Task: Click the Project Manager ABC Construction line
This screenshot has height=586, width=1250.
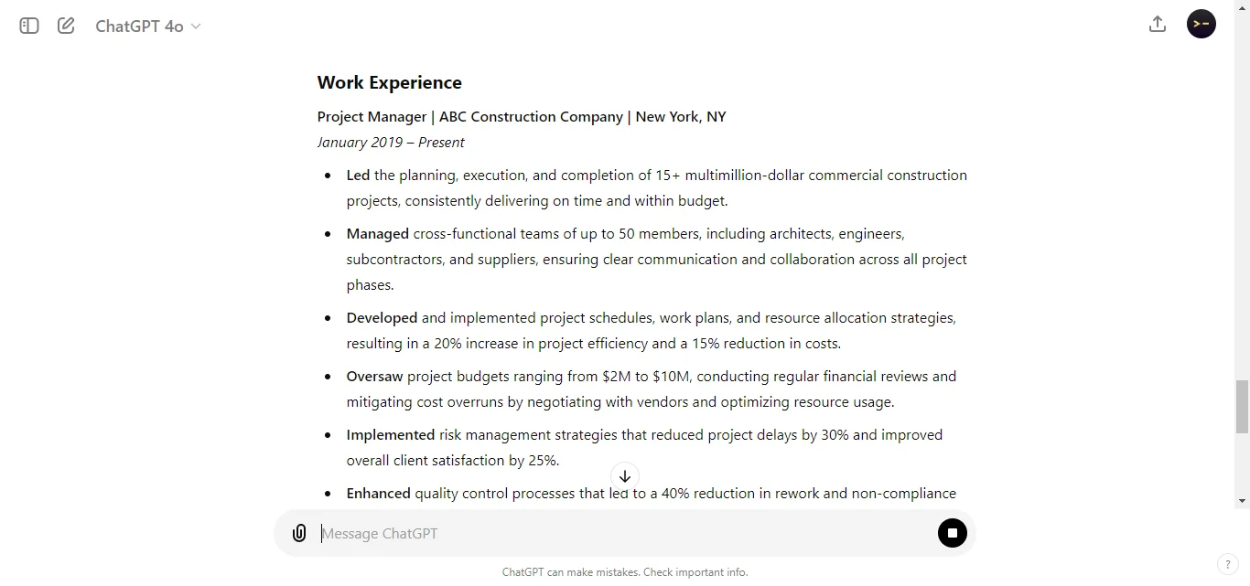Action: pos(522,117)
